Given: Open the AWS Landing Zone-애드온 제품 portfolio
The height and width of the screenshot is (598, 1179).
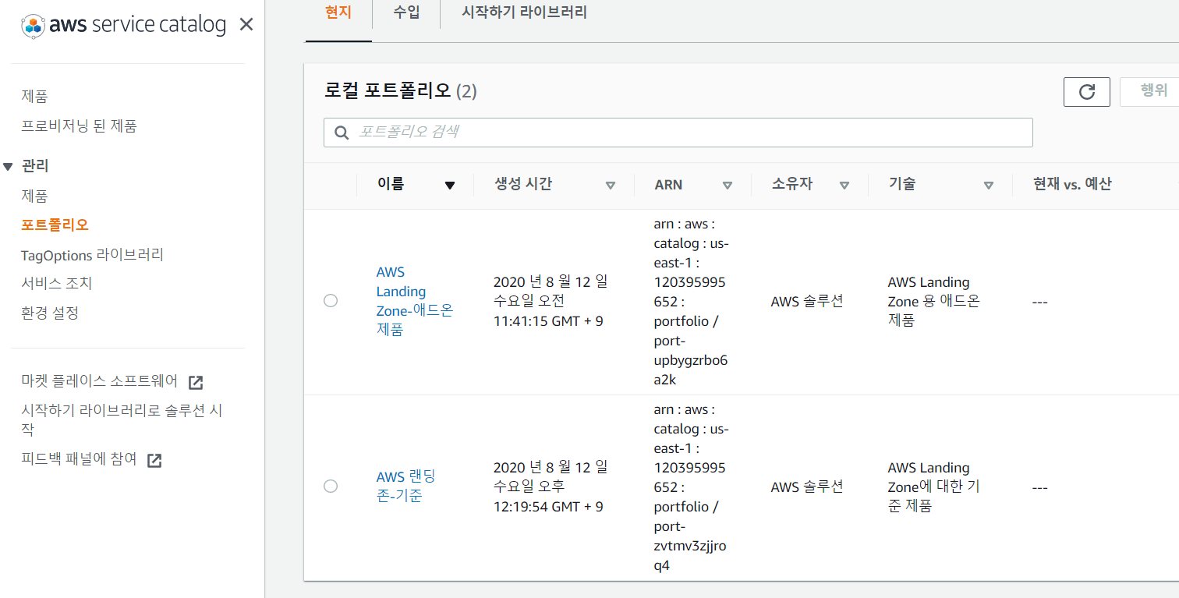Looking at the screenshot, I should (414, 301).
